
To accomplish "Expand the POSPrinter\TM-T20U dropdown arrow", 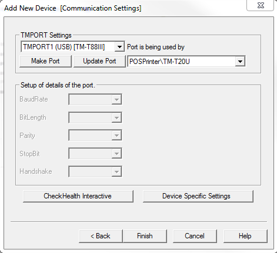I will click(x=240, y=62).
